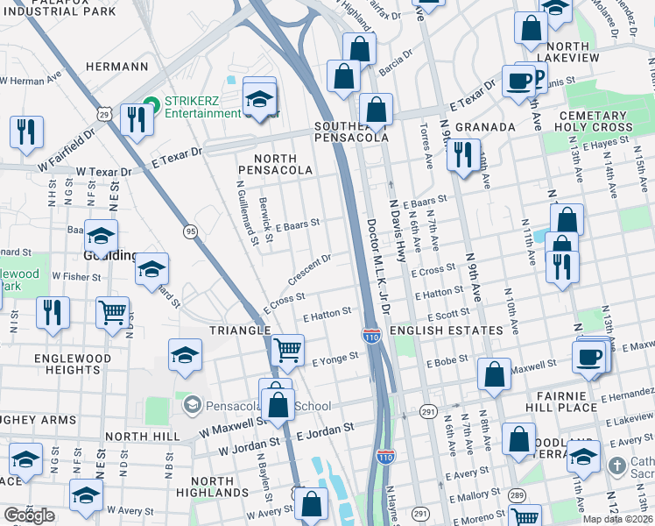Select the school marker right of W Fisher St

click(x=152, y=272)
